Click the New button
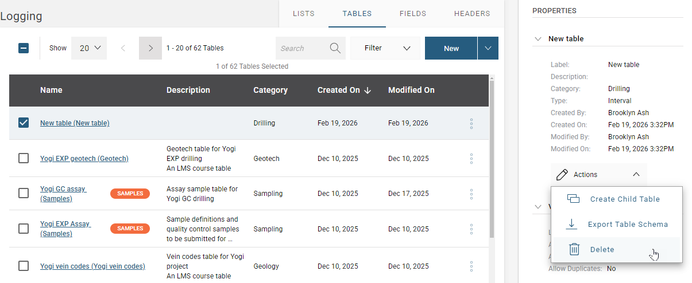The width and height of the screenshot is (692, 283). (x=451, y=48)
